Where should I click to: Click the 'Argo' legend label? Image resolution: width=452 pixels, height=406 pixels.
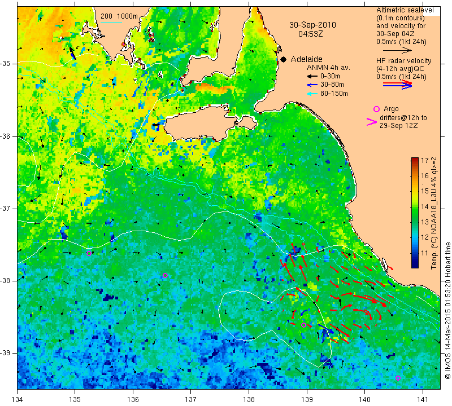click(391, 109)
